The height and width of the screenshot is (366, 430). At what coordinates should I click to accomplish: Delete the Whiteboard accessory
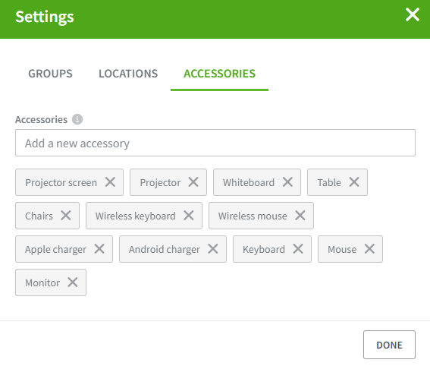click(x=287, y=182)
